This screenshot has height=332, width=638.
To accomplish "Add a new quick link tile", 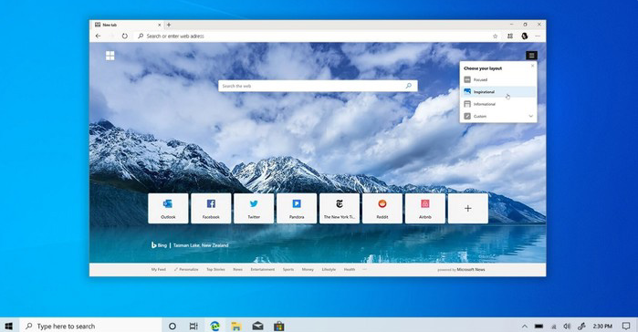I will click(468, 209).
